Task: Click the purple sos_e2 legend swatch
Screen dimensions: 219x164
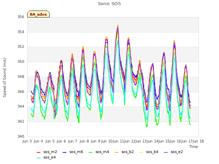Action: coord(166,152)
